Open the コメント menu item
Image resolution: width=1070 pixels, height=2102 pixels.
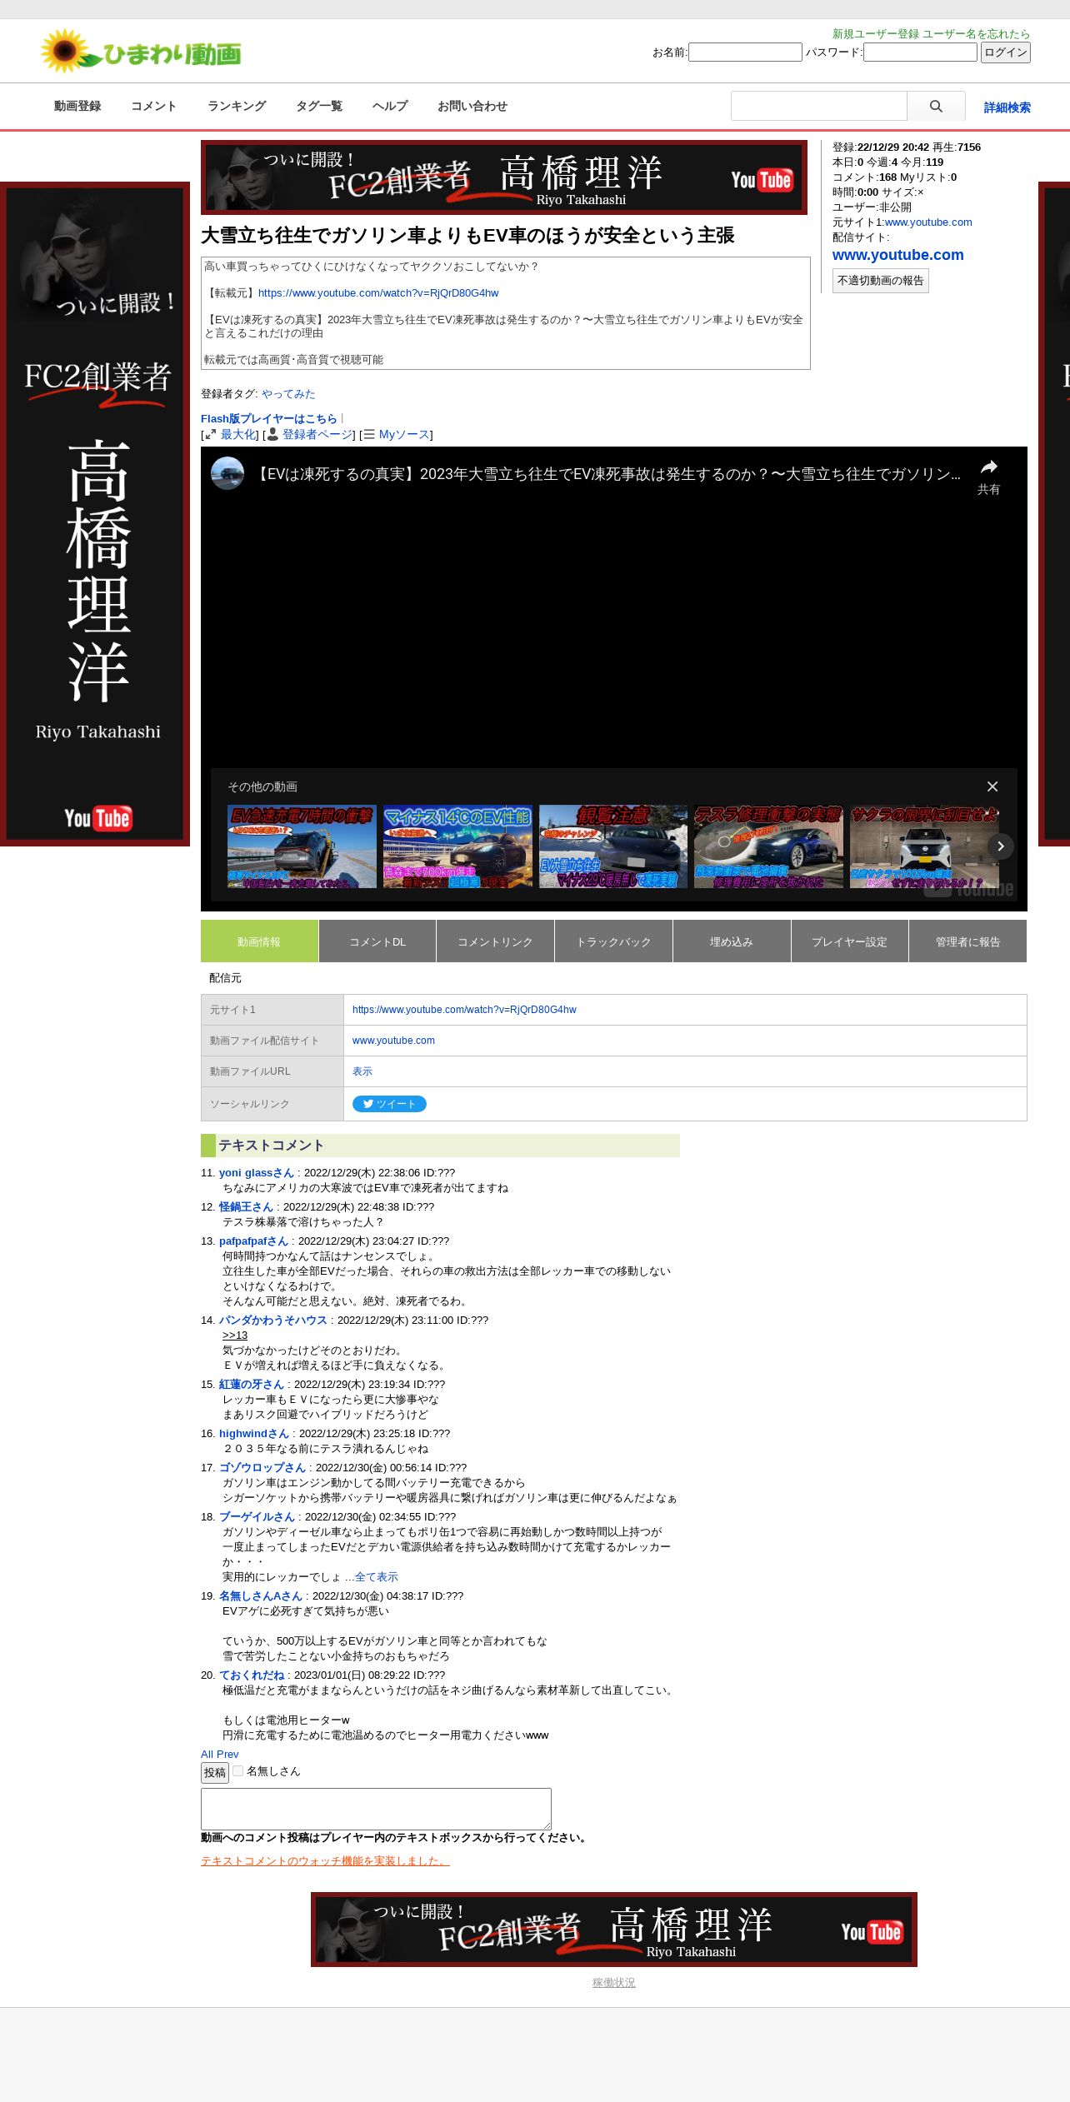pyautogui.click(x=153, y=106)
